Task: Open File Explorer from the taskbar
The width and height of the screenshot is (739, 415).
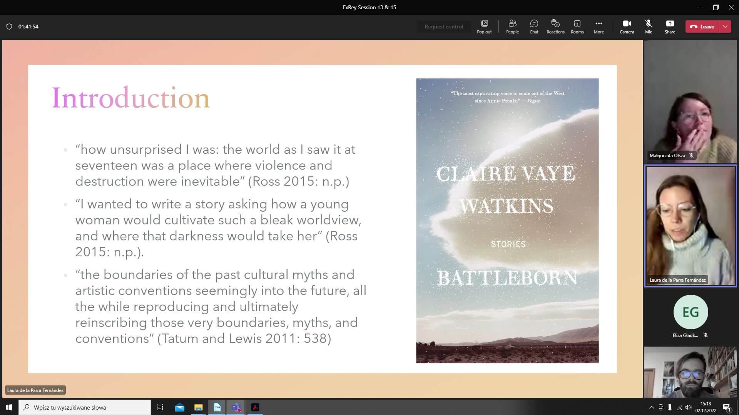Action: (x=198, y=407)
